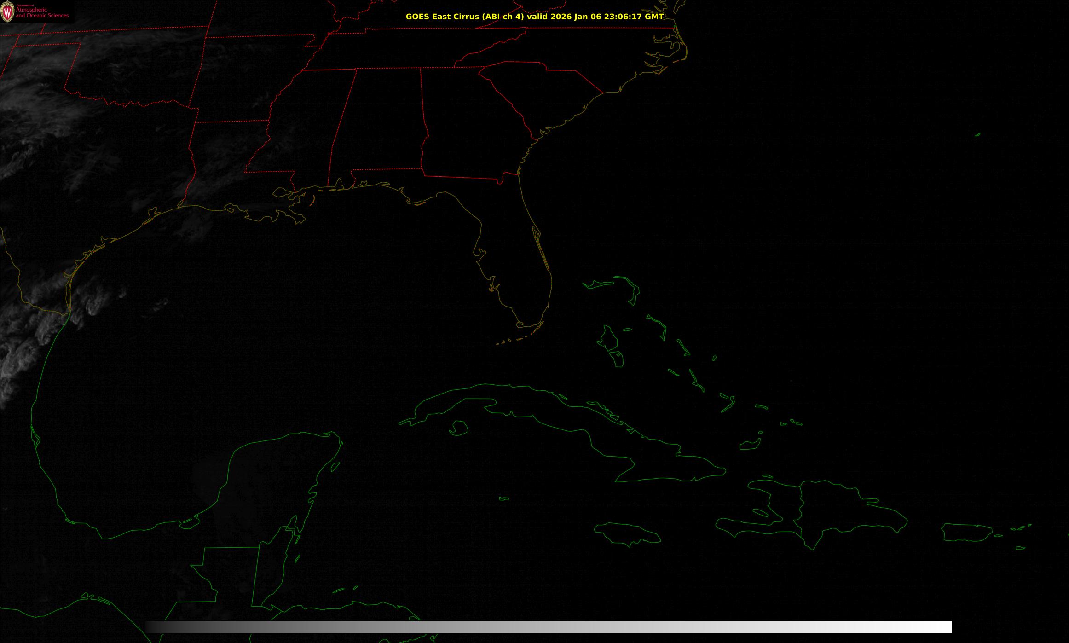This screenshot has height=643, width=1069.
Task: Click the UW crest logo icon
Action: pyautogui.click(x=8, y=12)
